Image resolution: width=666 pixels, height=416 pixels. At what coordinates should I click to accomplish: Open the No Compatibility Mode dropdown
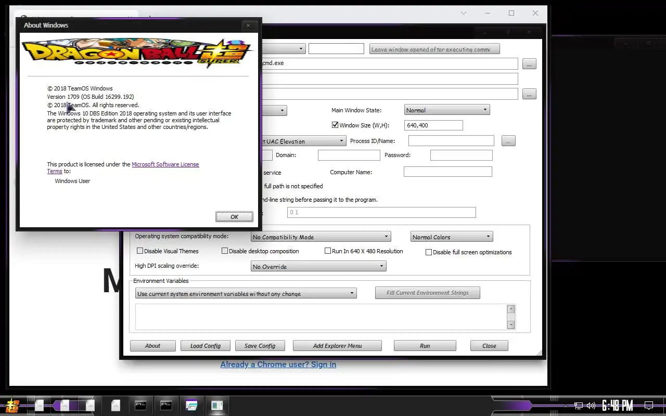tap(321, 237)
